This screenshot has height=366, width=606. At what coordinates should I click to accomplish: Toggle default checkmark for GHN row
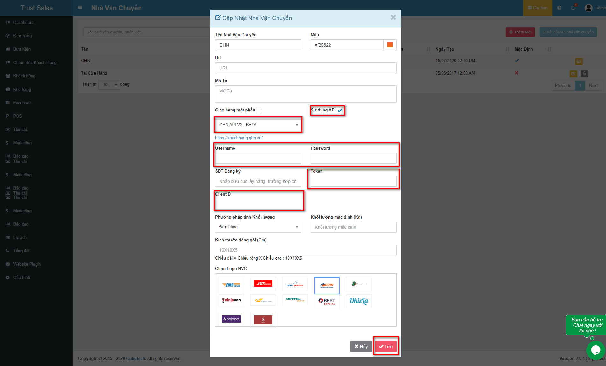(x=516, y=61)
